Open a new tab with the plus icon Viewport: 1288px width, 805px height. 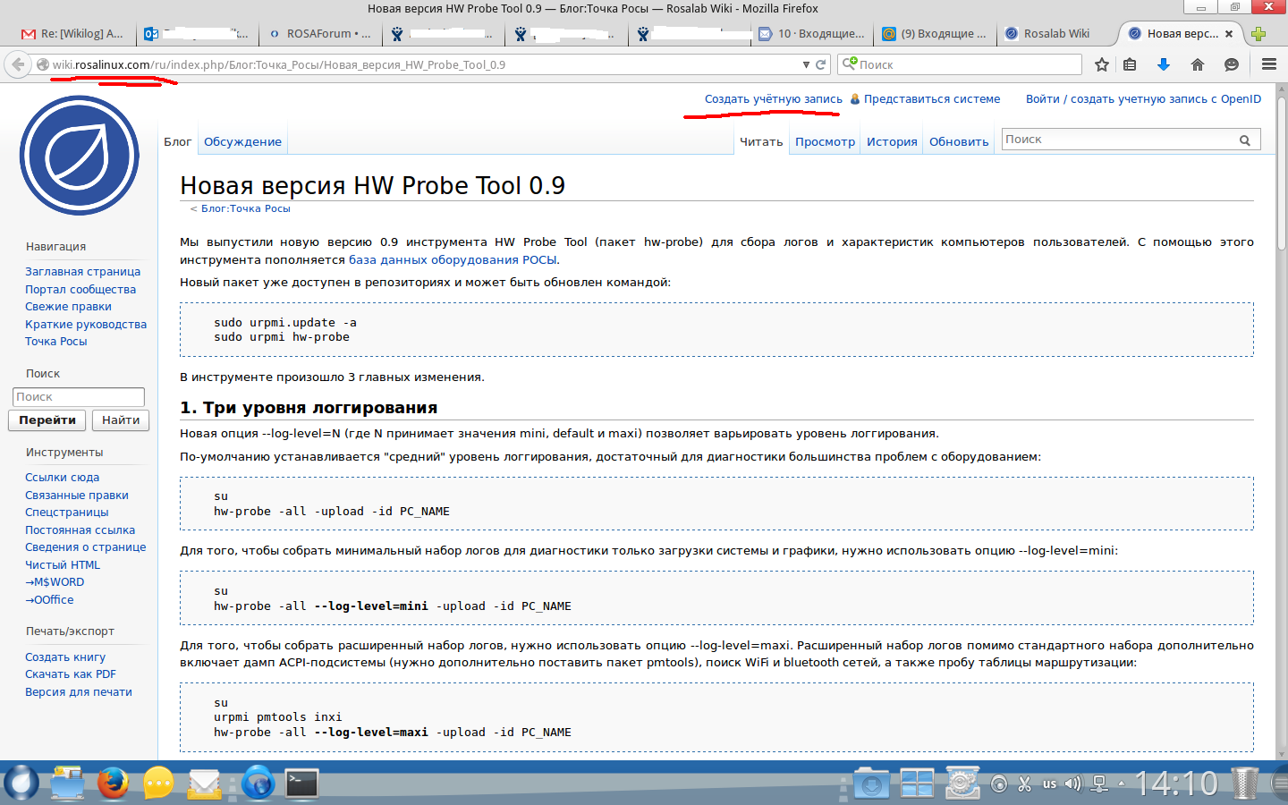point(1258,34)
